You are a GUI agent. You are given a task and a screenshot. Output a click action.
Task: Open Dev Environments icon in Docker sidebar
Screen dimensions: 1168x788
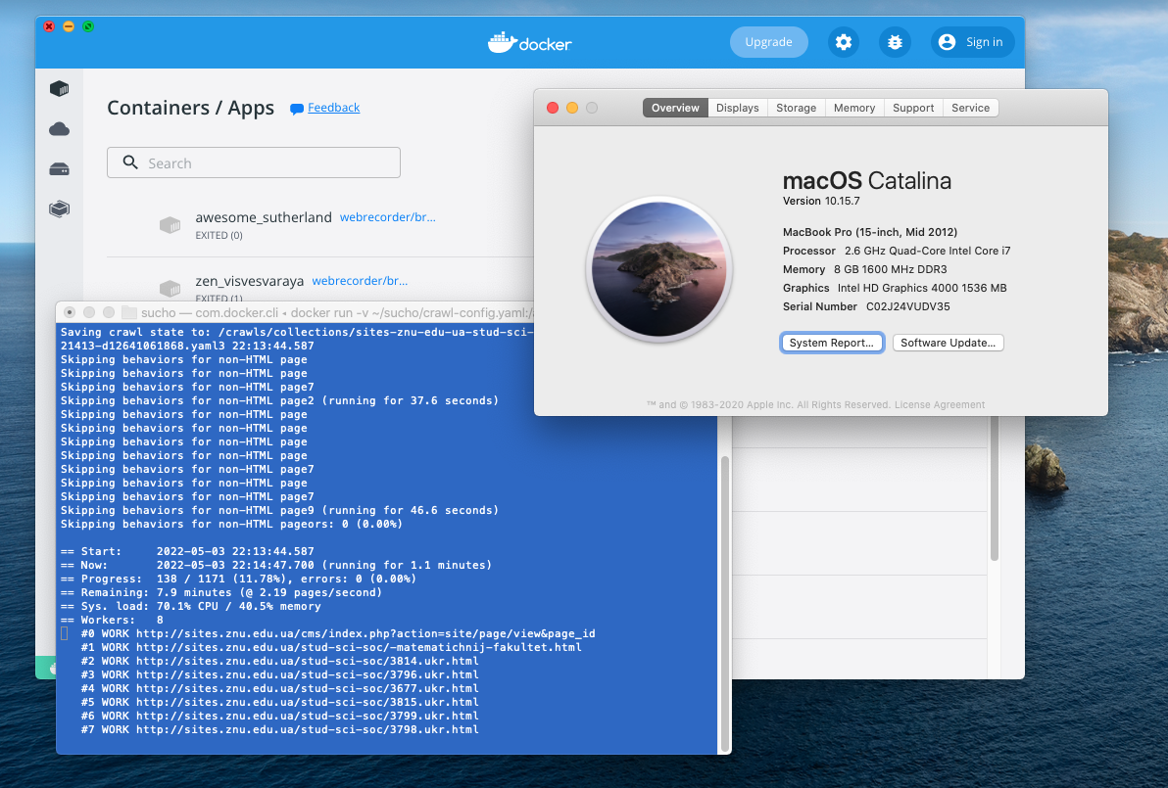[x=60, y=209]
